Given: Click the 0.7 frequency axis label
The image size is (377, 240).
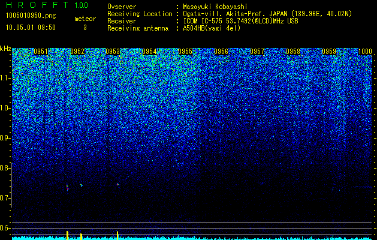Looking at the screenshot, I should tap(4, 198).
